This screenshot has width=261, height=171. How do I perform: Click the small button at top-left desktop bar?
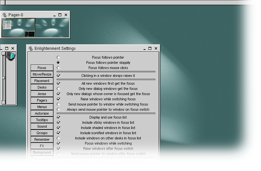point(3,2)
